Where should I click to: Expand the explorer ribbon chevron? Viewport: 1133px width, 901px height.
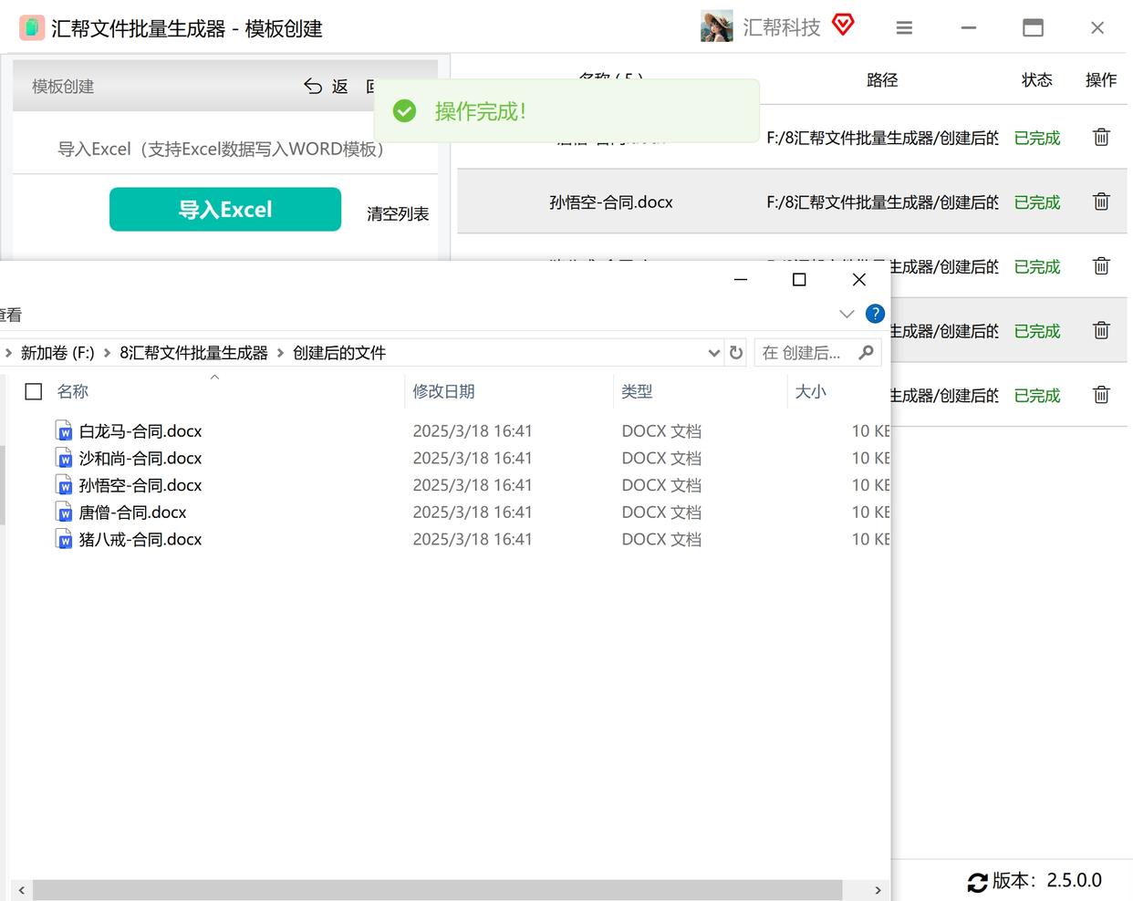pyautogui.click(x=847, y=314)
